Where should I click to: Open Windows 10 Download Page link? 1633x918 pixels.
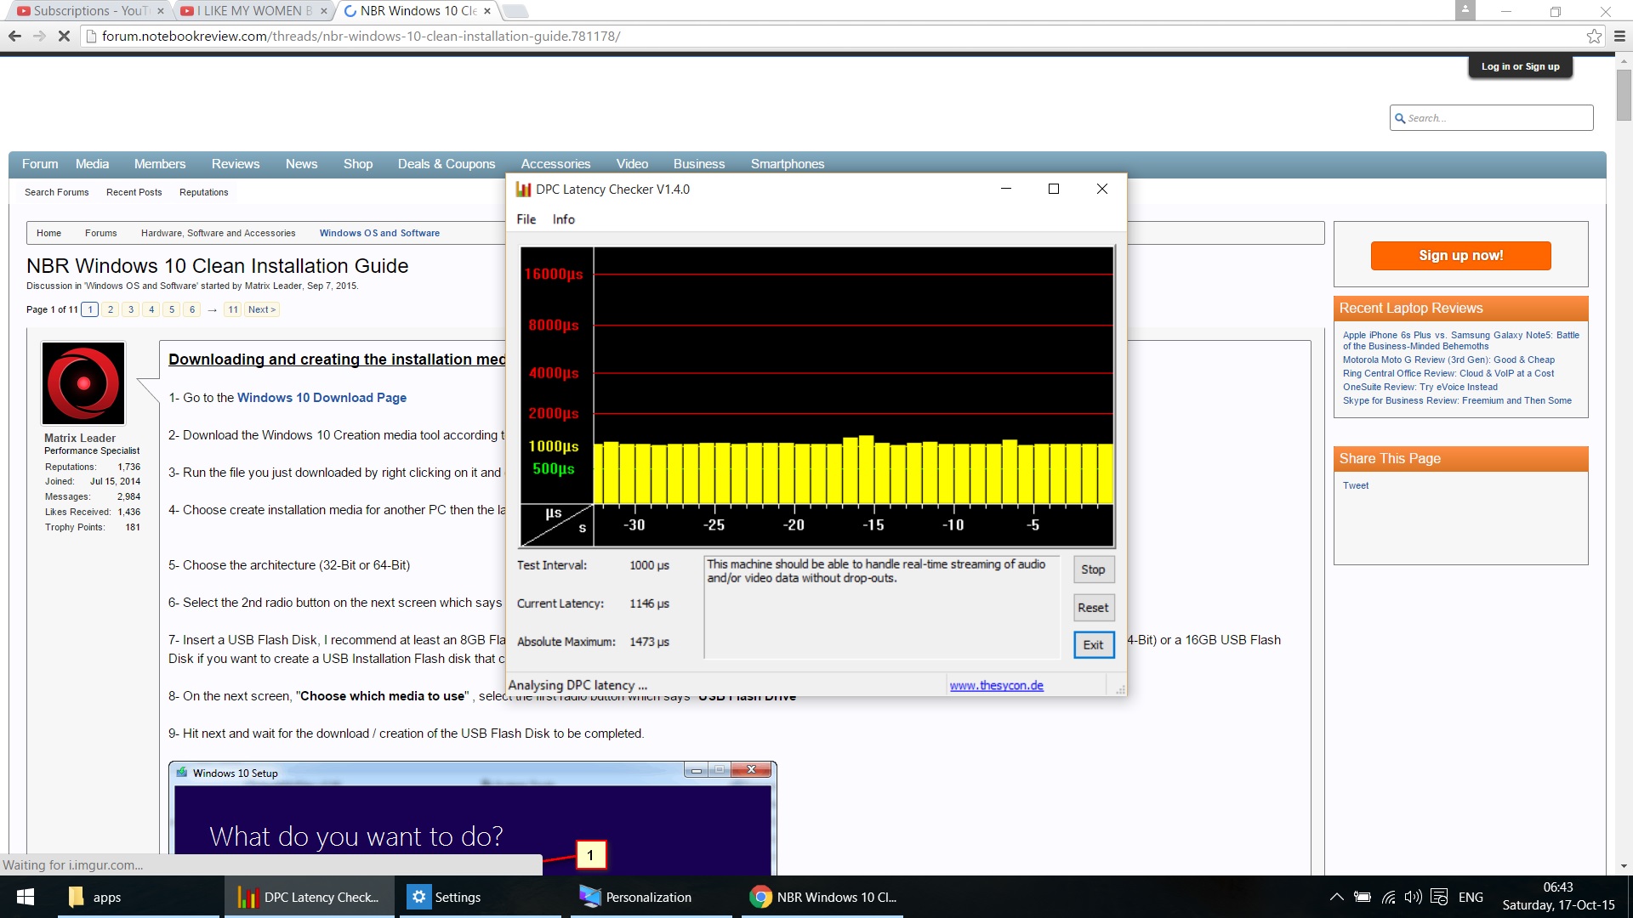pyautogui.click(x=321, y=398)
